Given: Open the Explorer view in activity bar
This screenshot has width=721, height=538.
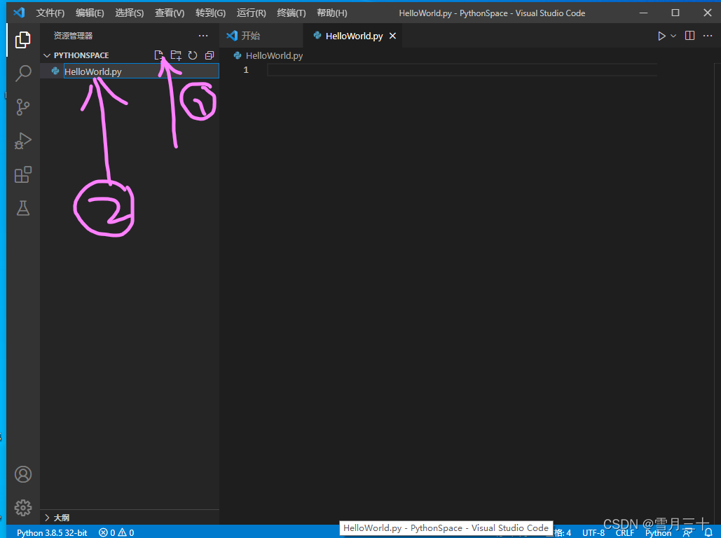Looking at the screenshot, I should coord(23,40).
